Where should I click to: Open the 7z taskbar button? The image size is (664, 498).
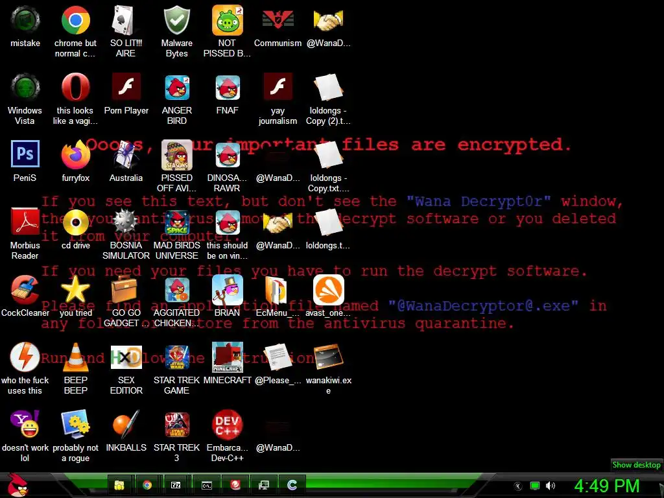[x=175, y=485]
